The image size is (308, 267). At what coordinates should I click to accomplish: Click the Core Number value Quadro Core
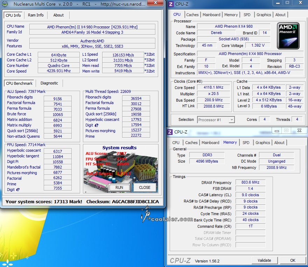pos(58,66)
